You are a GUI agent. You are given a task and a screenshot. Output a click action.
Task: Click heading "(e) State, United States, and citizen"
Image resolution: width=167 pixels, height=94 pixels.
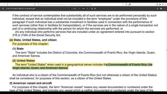point(33,40)
